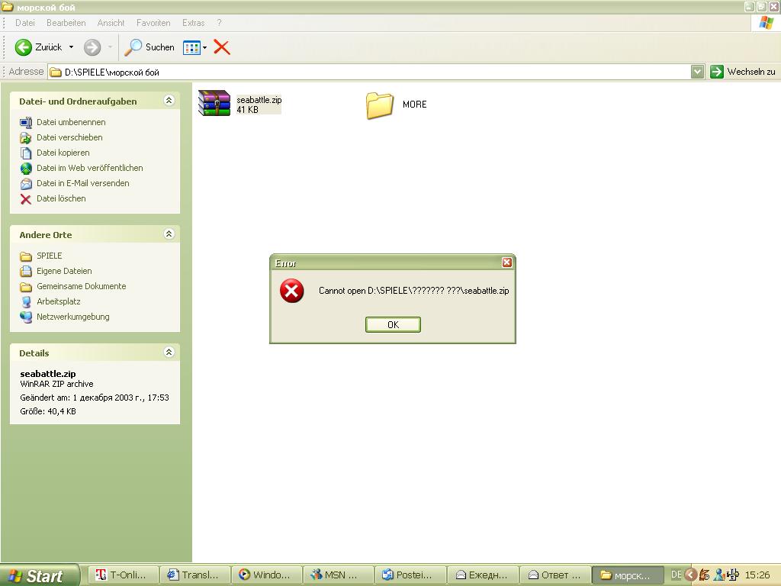Click in the Adresse path field
Screen dimensions: 781x586
370,72
